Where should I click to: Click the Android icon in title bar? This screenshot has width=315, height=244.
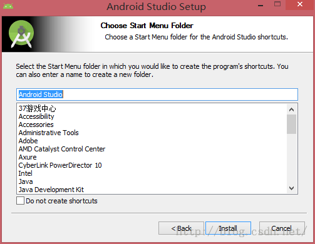(x=8, y=6)
